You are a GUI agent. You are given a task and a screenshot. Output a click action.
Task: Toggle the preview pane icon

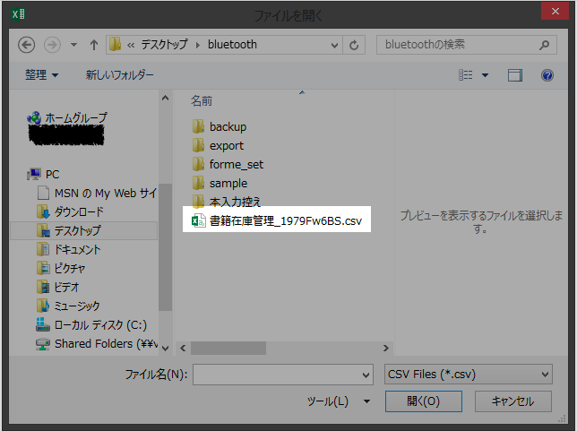pos(514,75)
